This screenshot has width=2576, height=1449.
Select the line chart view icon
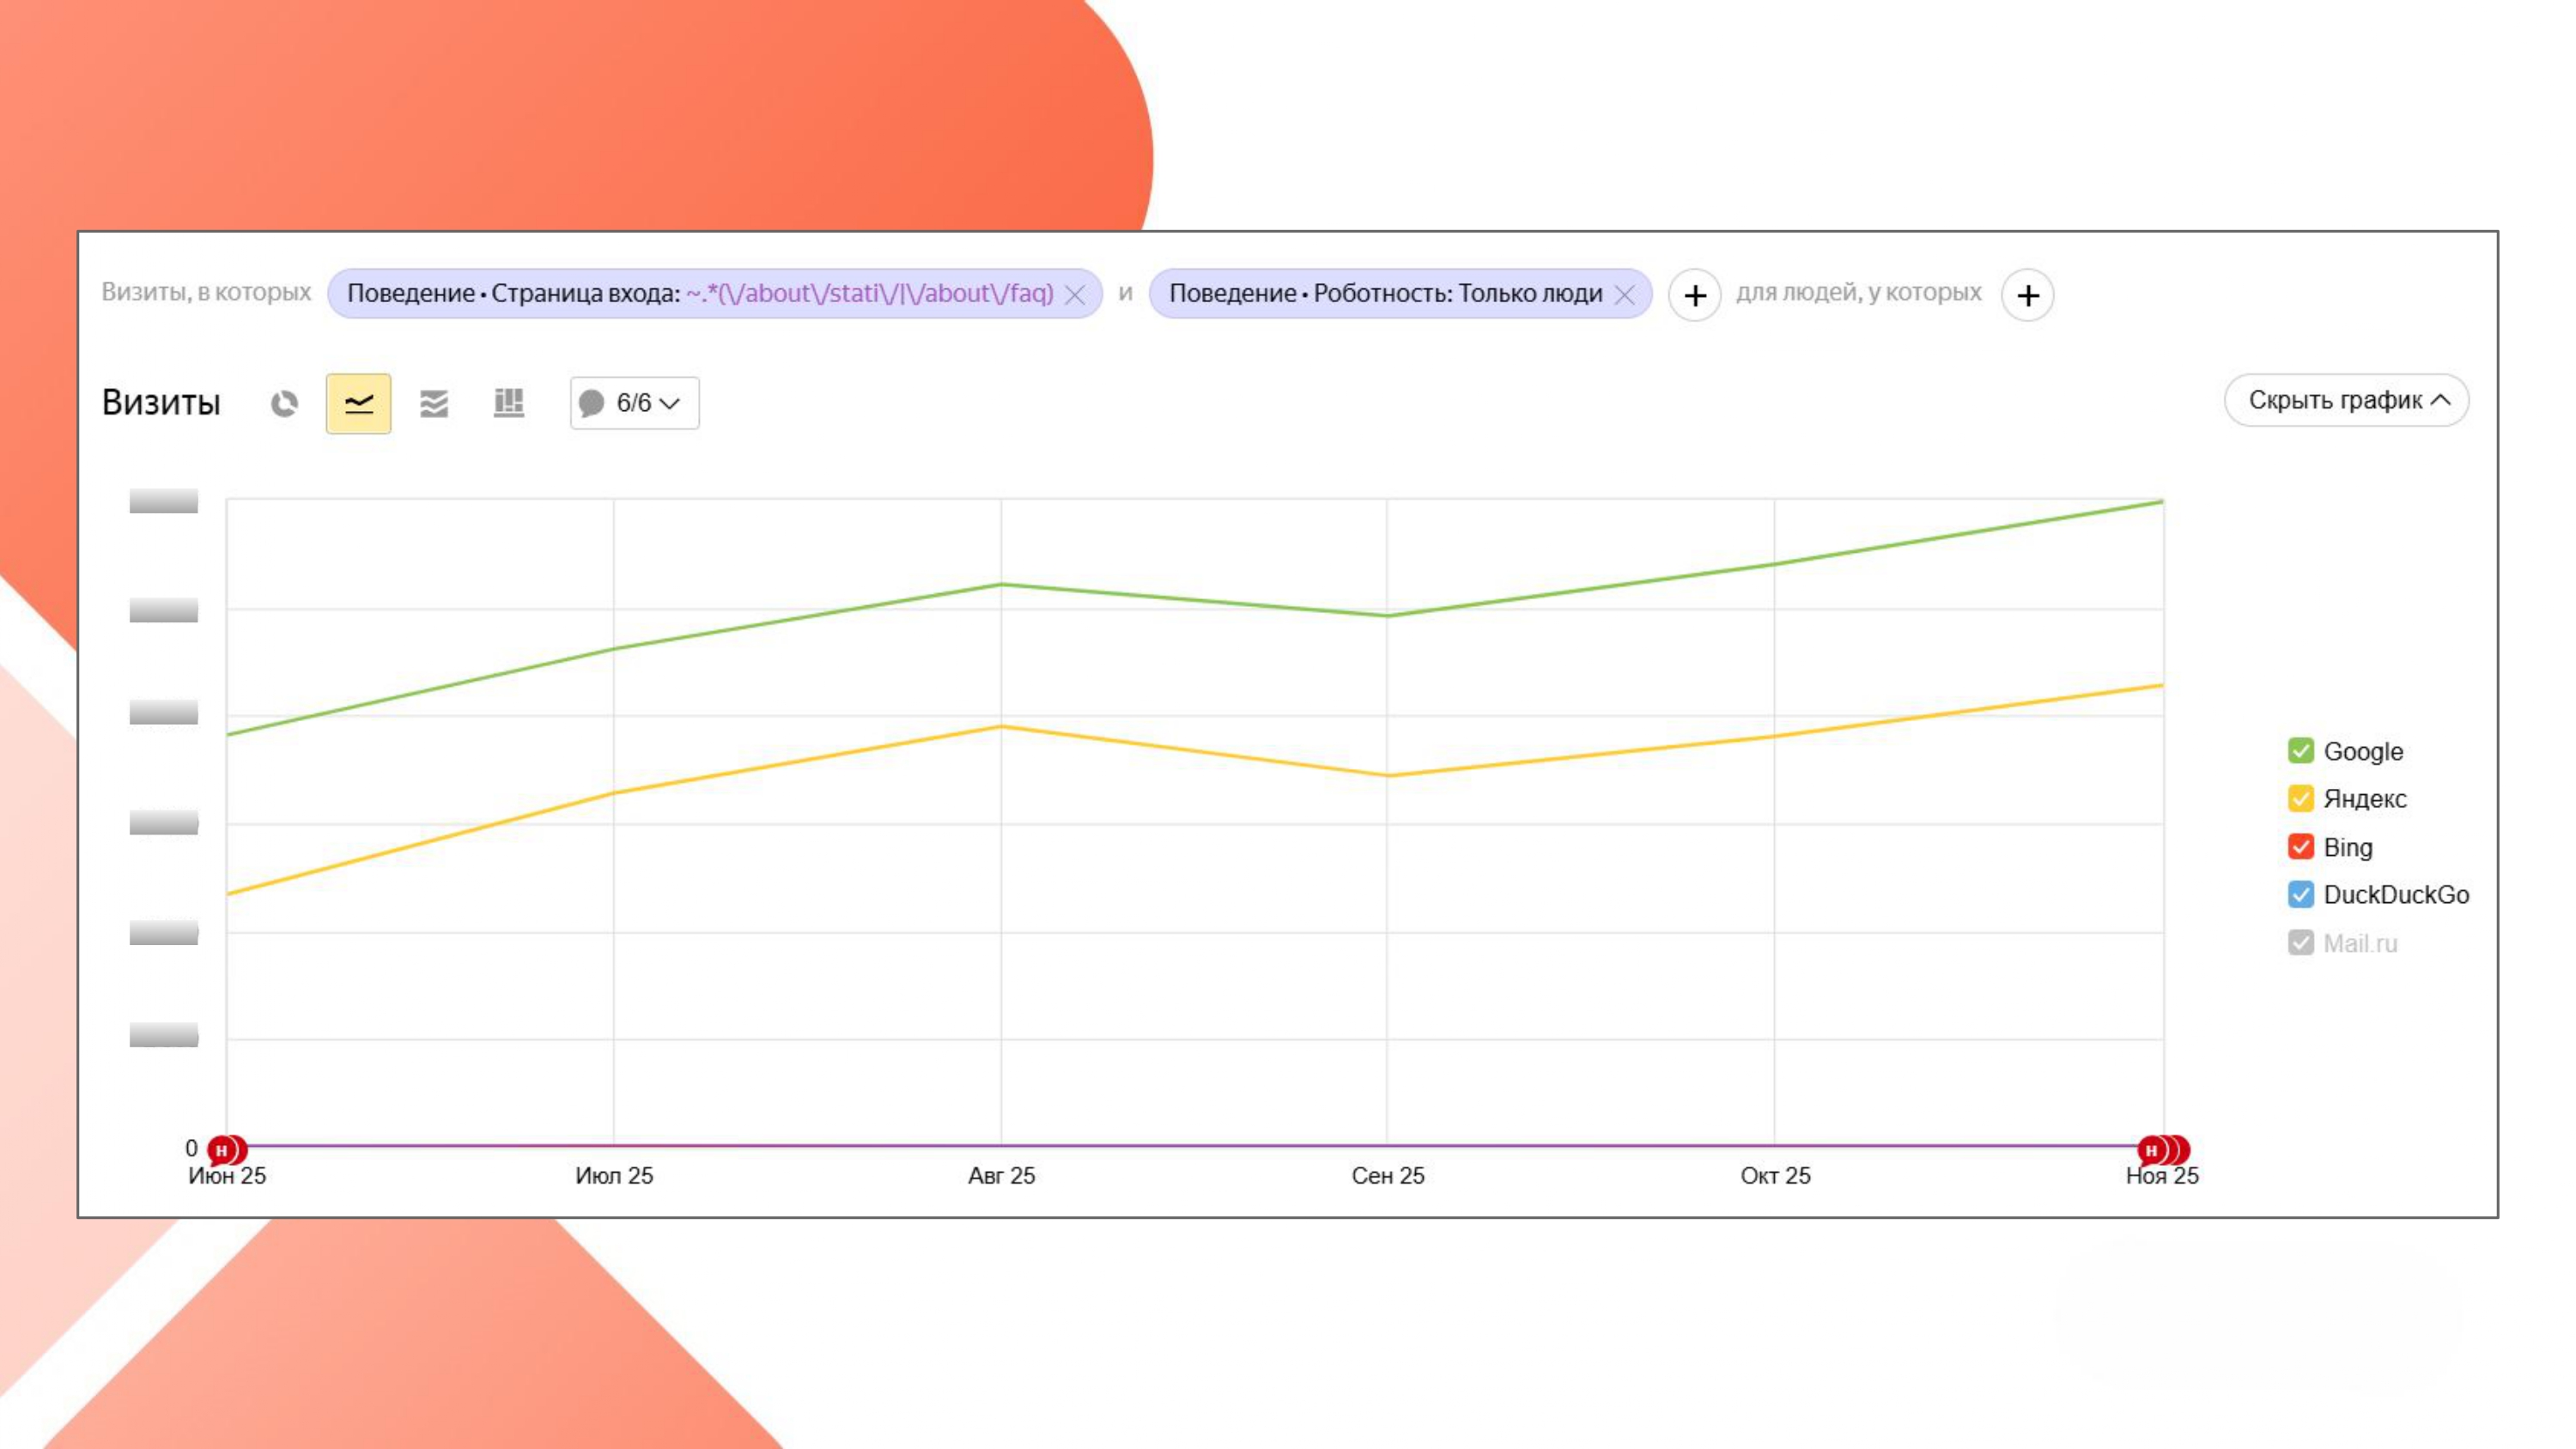click(358, 402)
